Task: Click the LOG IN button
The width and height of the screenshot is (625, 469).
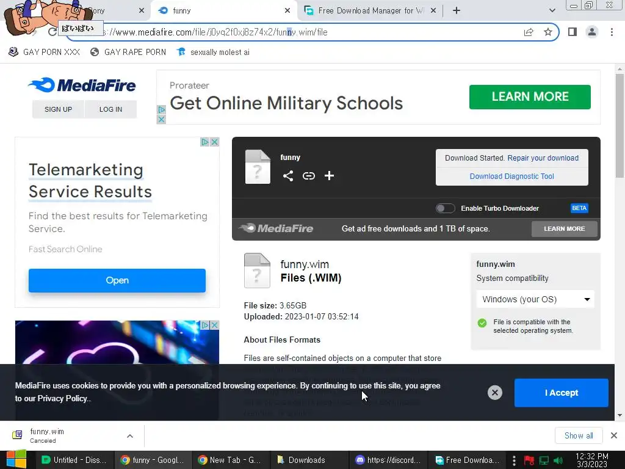Action: (x=111, y=109)
